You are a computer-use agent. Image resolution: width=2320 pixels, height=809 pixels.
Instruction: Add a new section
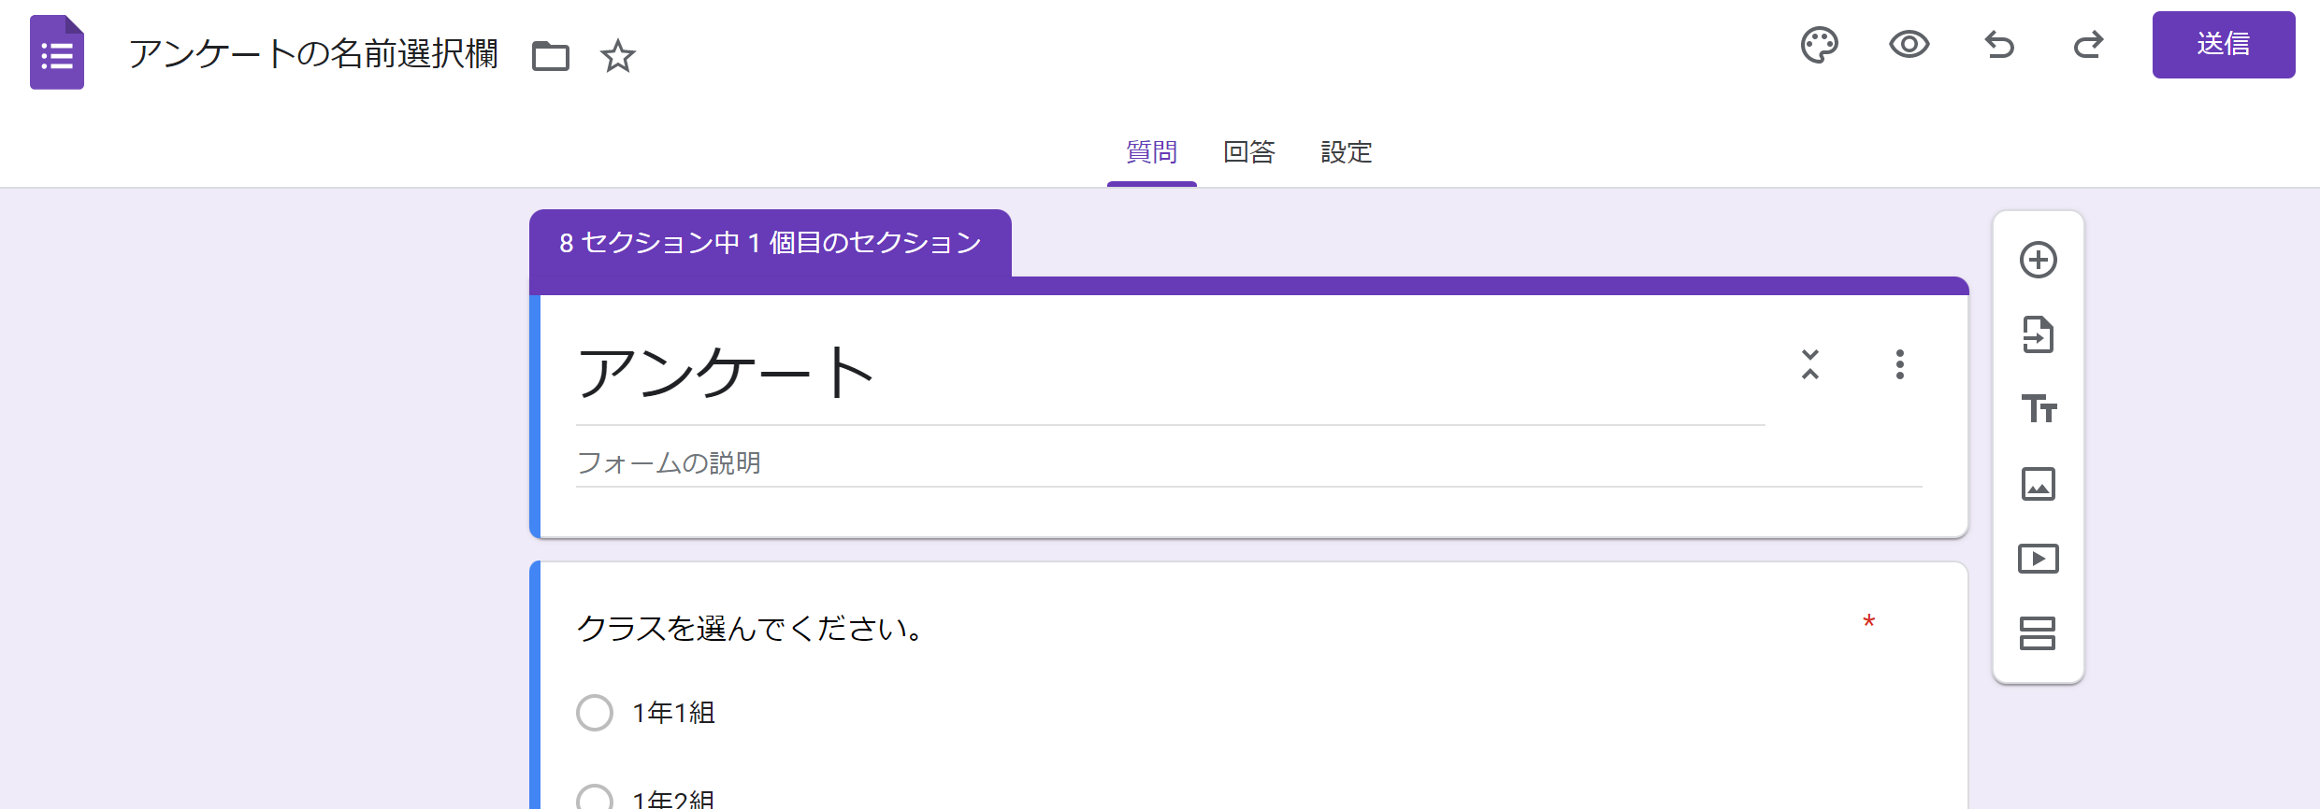point(2038,633)
